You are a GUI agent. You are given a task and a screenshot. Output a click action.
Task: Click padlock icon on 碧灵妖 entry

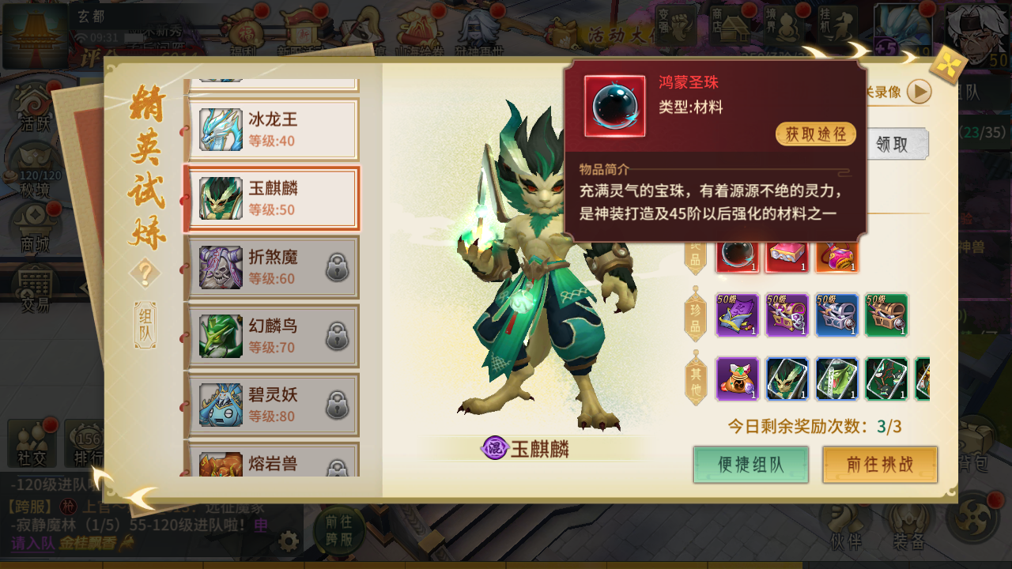(338, 405)
